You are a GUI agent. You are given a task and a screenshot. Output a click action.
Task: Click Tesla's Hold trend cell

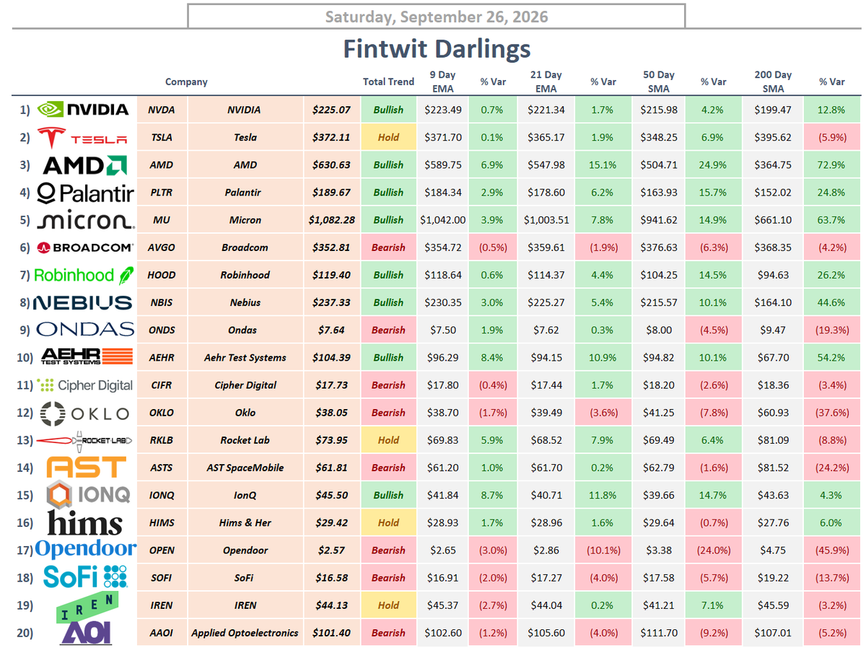coord(388,137)
